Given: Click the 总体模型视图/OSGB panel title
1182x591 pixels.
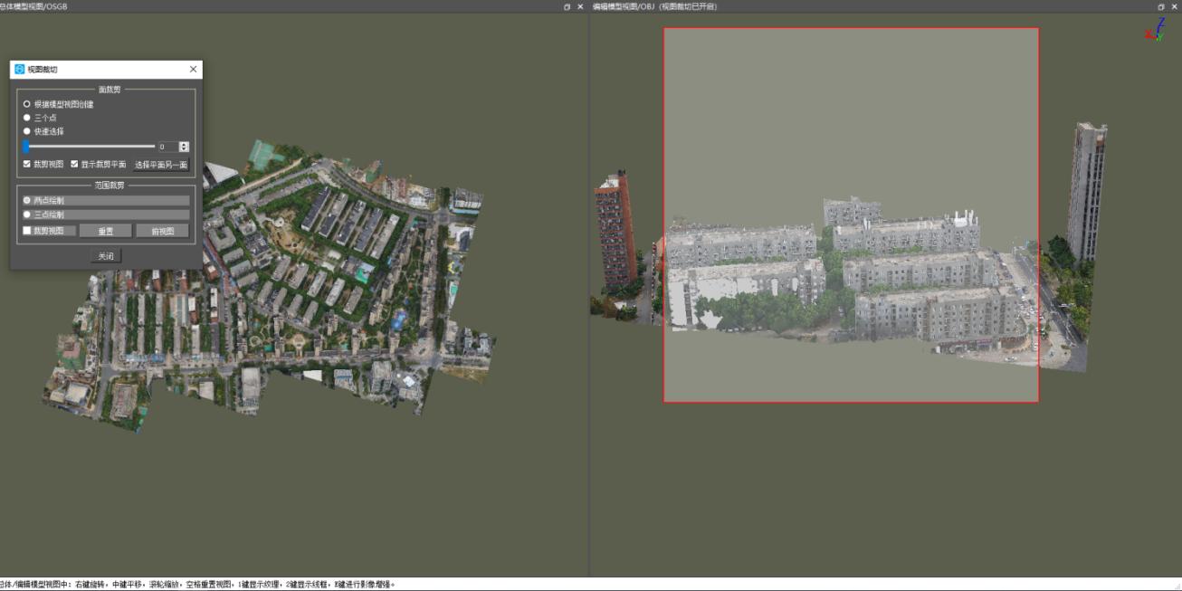Looking at the screenshot, I should [x=33, y=6].
